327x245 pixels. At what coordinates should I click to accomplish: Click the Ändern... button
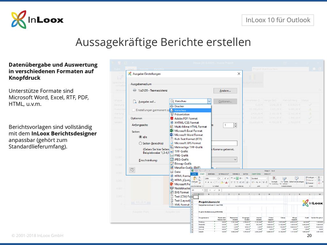(225, 91)
